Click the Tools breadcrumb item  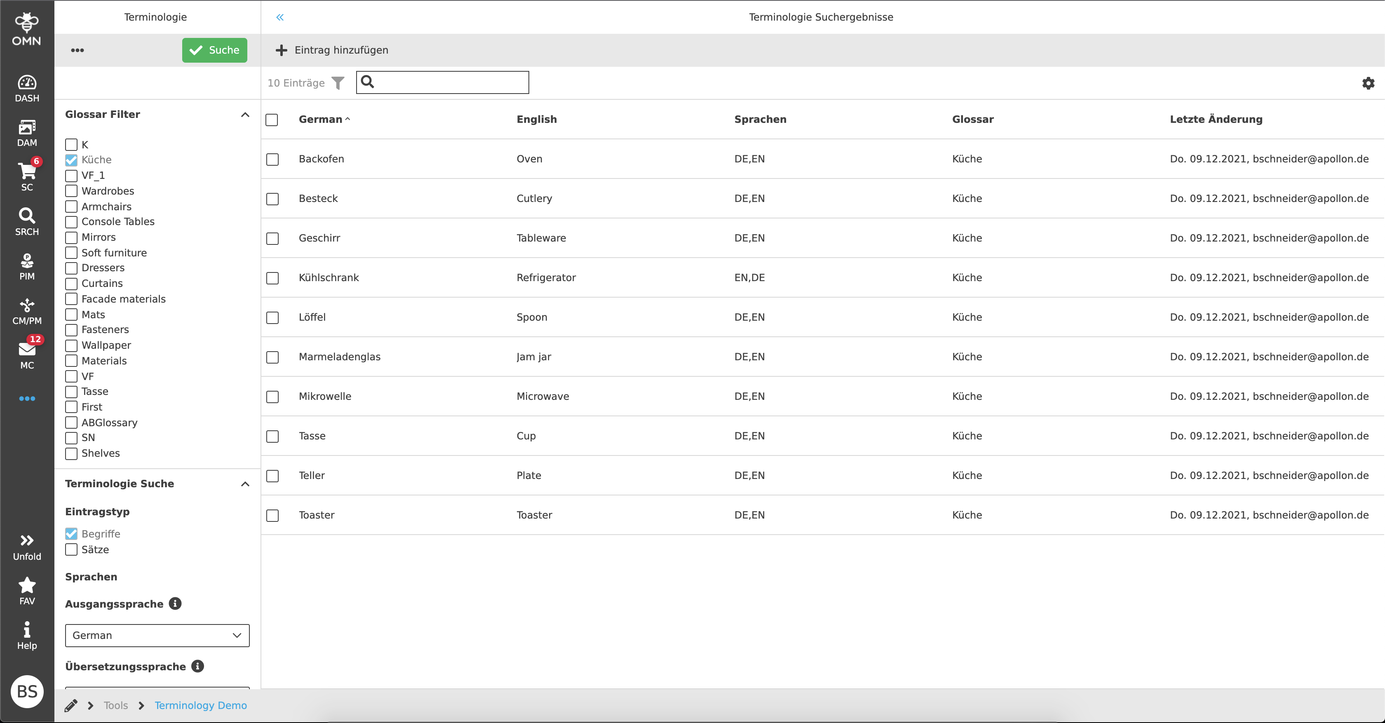pos(115,705)
